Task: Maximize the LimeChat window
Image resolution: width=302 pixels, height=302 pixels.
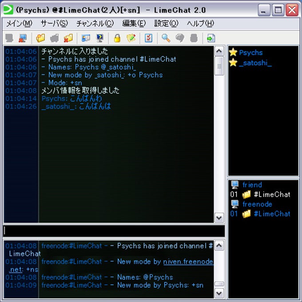Action: (278, 10)
